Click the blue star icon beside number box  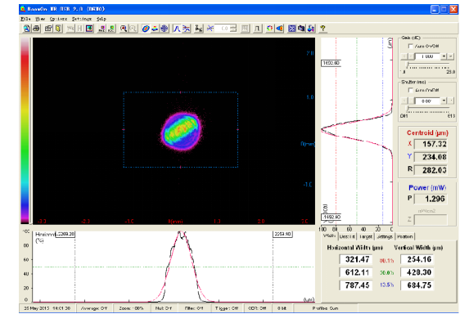pos(210,29)
